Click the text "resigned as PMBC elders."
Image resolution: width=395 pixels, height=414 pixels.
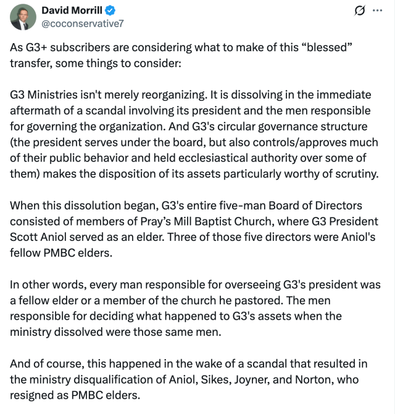[75, 396]
